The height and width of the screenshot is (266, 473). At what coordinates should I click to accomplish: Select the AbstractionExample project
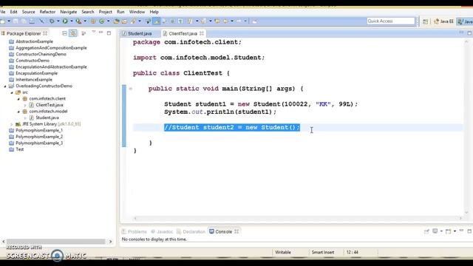34,41
